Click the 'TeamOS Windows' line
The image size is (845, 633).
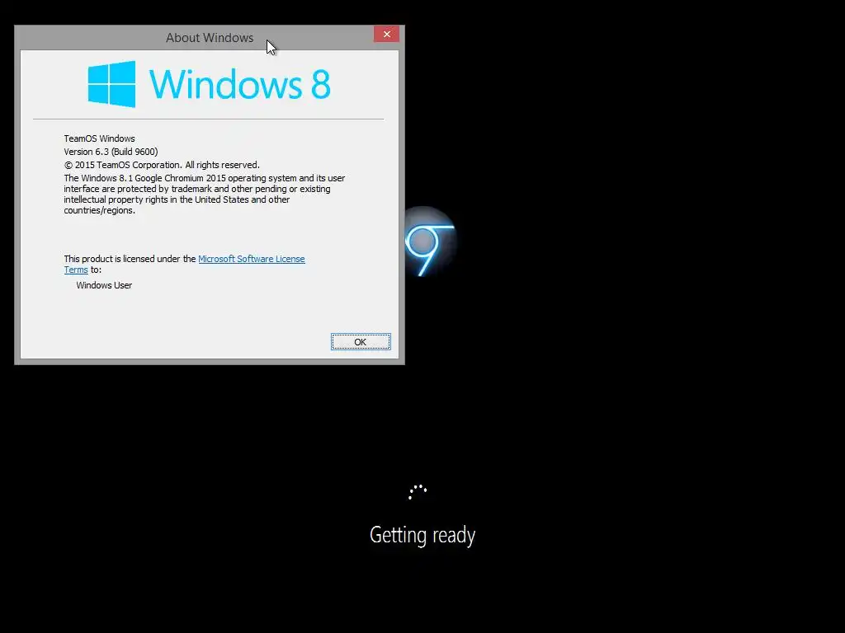point(99,138)
